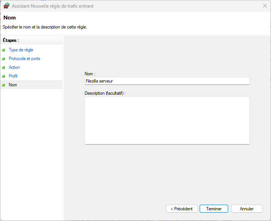Click the "Nom :" label above the field
The width and height of the screenshot is (271, 221).
(90, 74)
